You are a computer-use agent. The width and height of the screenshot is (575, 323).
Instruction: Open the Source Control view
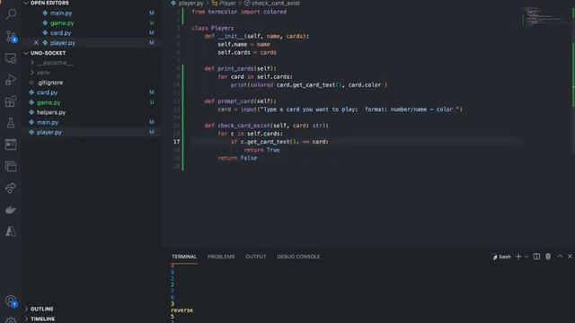coord(11,36)
